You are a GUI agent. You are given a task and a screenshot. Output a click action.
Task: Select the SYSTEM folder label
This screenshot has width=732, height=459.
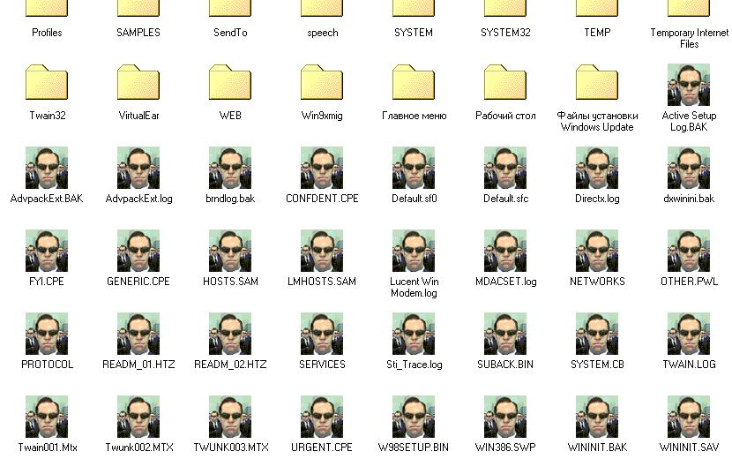coord(414,33)
